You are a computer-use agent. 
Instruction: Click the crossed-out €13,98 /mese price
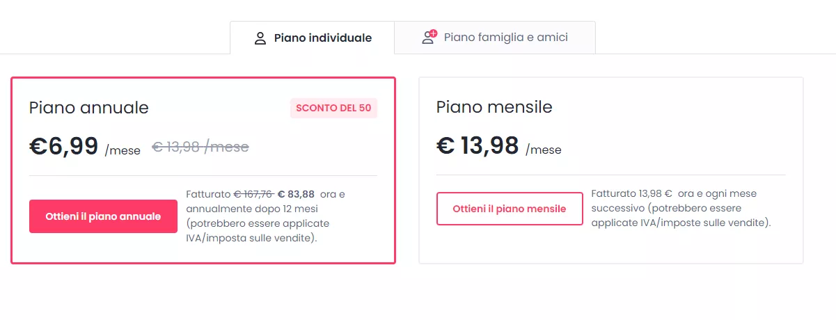[200, 147]
